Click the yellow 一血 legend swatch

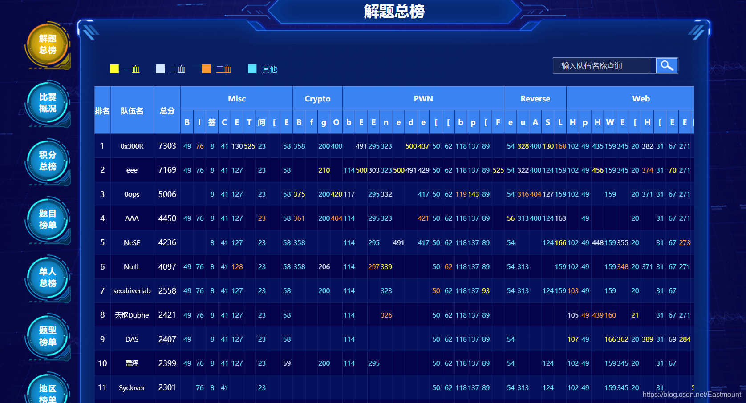click(114, 69)
